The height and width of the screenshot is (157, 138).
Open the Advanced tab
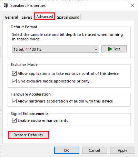45,17
